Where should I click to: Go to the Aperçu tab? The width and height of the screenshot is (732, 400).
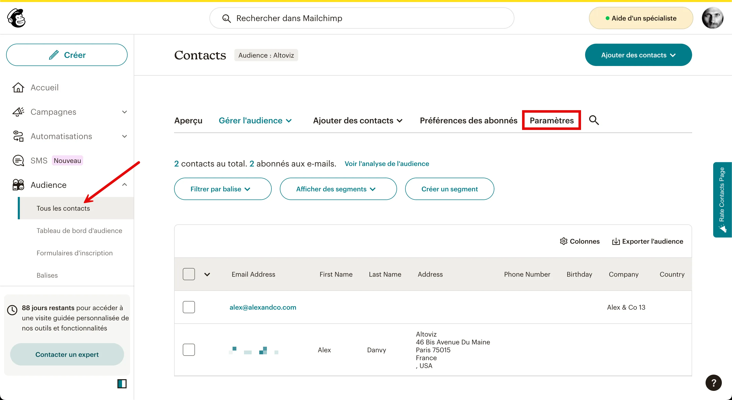188,120
